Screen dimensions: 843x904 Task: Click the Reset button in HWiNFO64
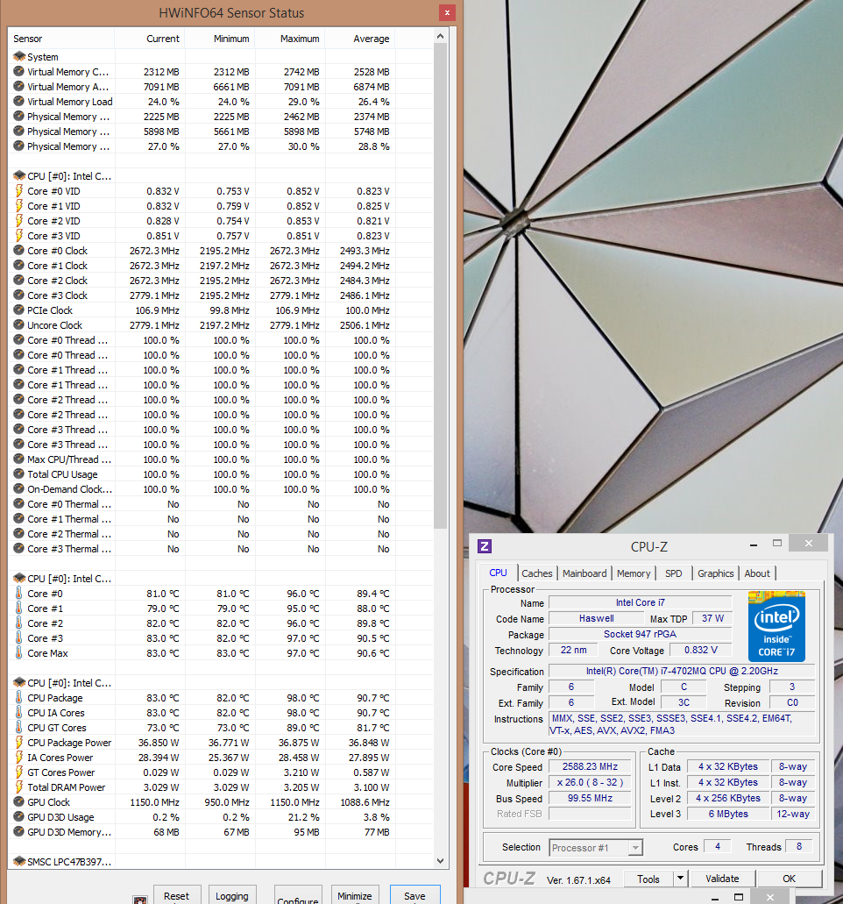click(177, 894)
